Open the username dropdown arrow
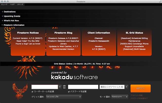The image size is (162, 103). pos(60,87)
